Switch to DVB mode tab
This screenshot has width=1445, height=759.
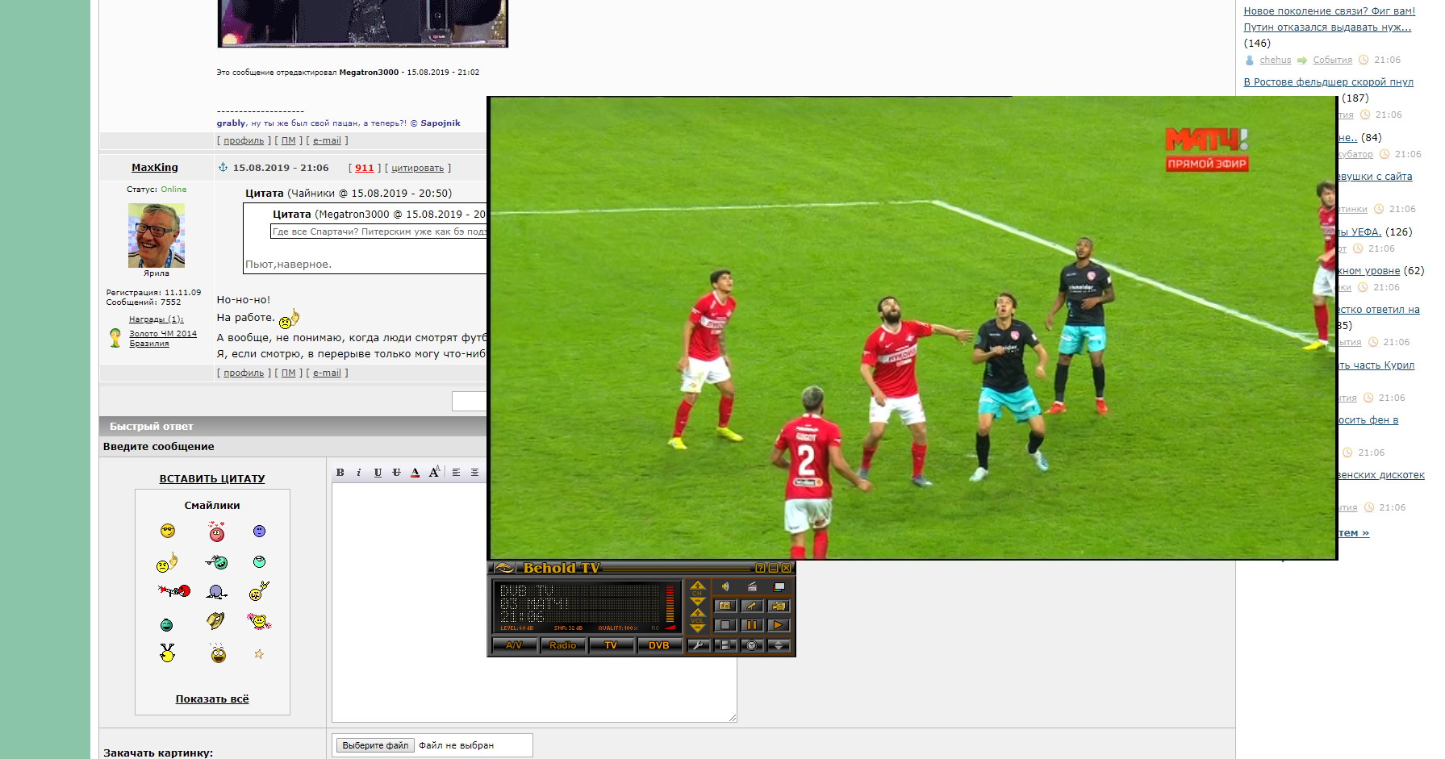pos(659,645)
